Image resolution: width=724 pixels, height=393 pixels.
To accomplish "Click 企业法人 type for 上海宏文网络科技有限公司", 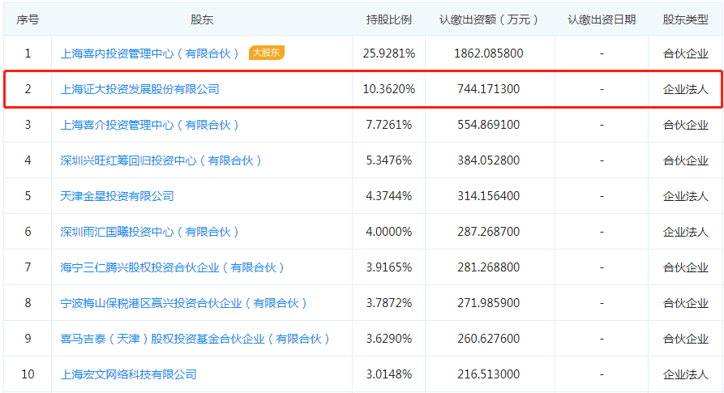I will point(685,374).
